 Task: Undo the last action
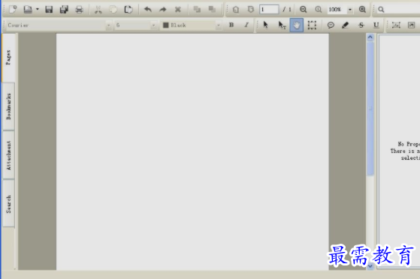tap(147, 10)
